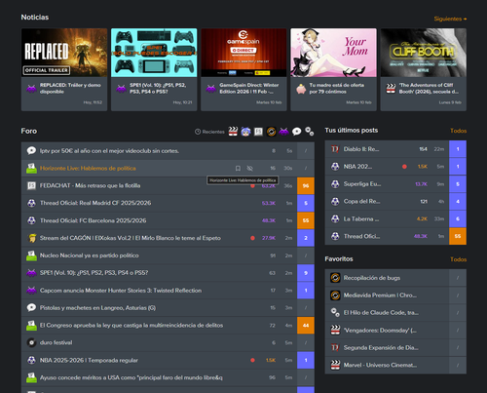Filter forum by the blue-haired avatar icon
Viewport: 487px width, 393px height.
pyautogui.click(x=245, y=132)
